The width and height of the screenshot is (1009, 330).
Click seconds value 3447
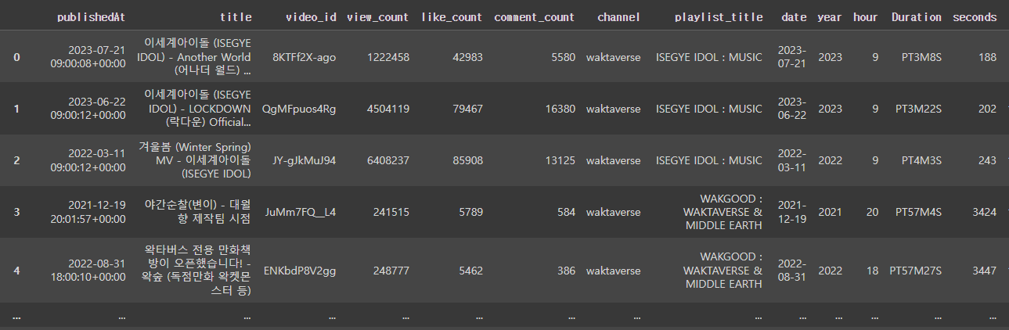(985, 271)
